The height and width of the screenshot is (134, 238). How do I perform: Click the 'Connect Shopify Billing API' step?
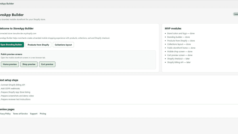[x=13, y=85]
